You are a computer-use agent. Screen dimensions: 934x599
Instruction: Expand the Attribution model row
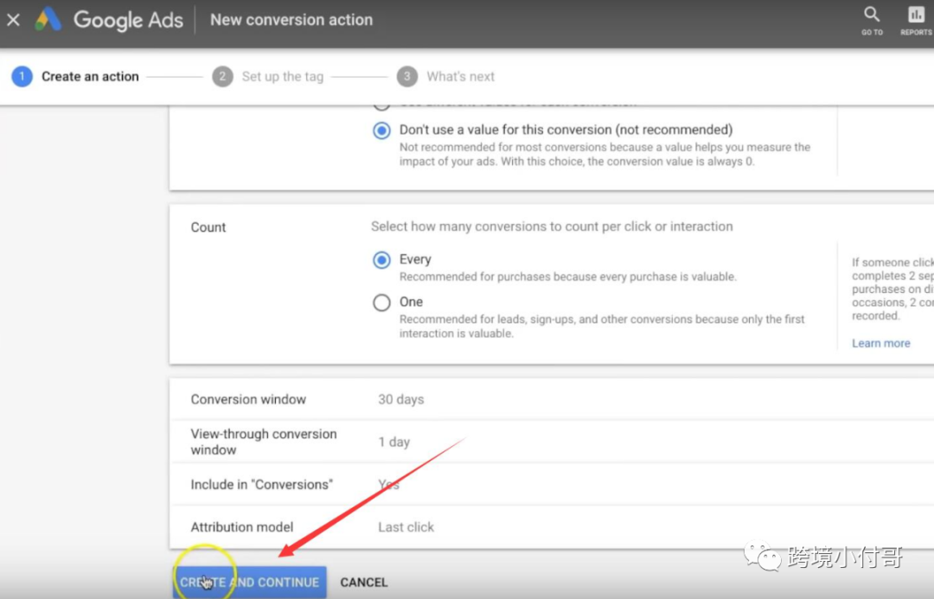[552, 527]
